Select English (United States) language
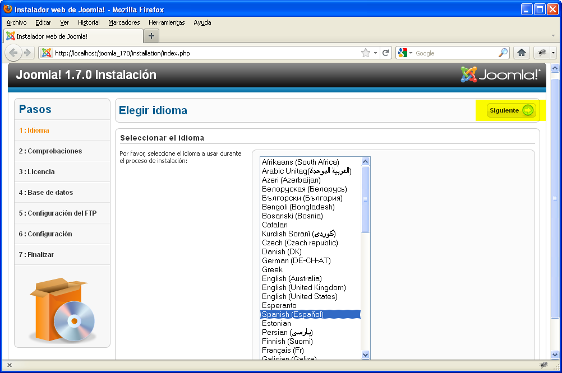Image resolution: width=562 pixels, height=373 pixels. 310,296
